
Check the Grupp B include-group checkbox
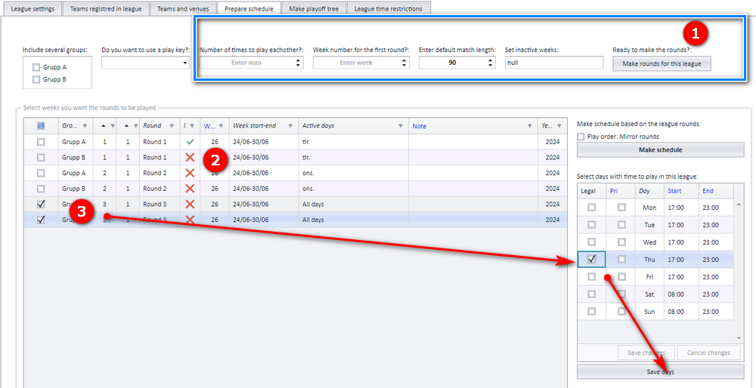coord(36,80)
